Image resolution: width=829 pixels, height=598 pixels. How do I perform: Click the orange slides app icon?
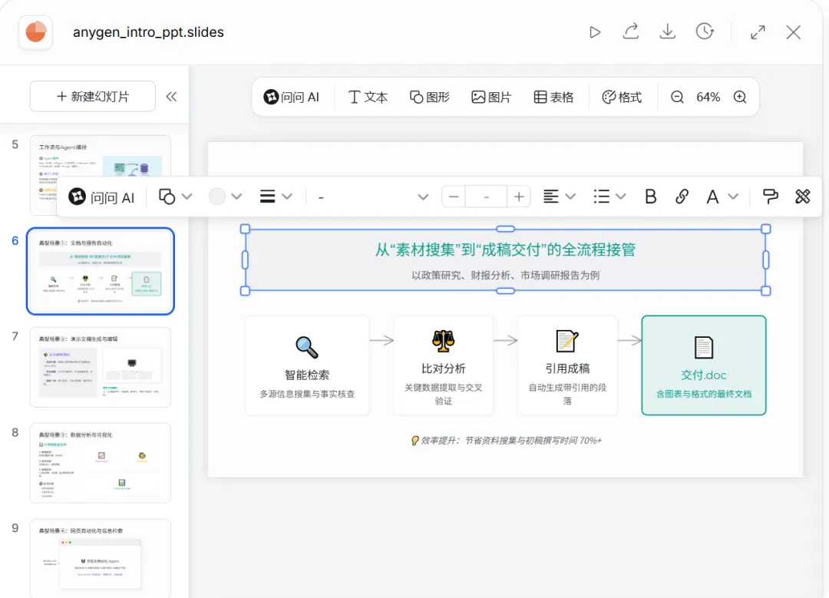click(x=36, y=31)
